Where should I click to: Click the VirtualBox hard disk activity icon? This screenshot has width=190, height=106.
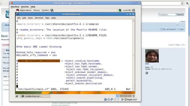[105, 100]
